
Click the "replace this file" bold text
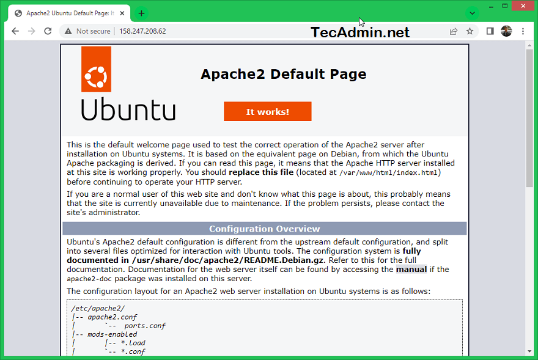pos(261,172)
